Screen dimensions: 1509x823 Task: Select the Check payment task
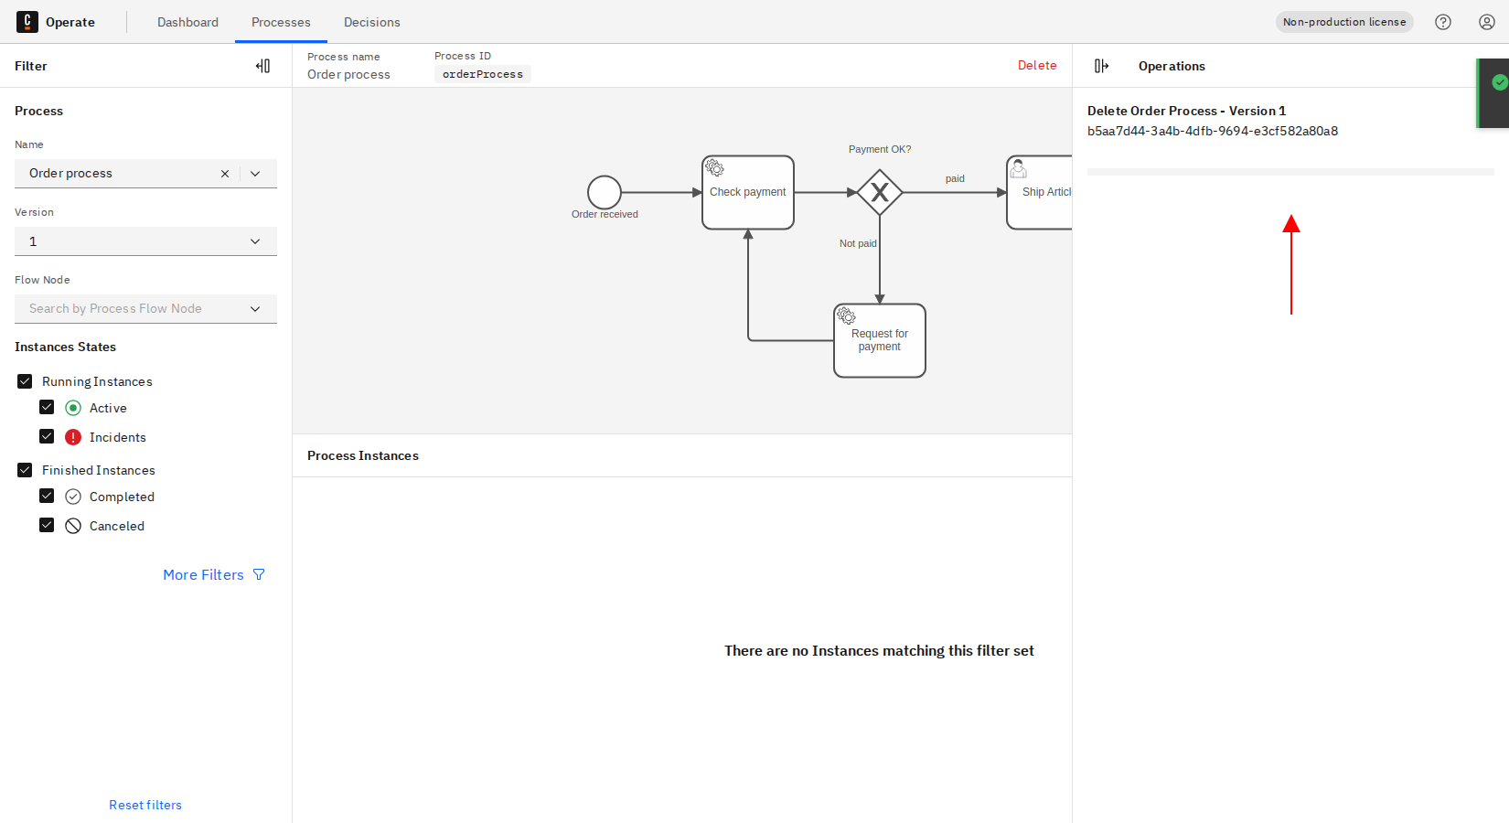click(748, 192)
